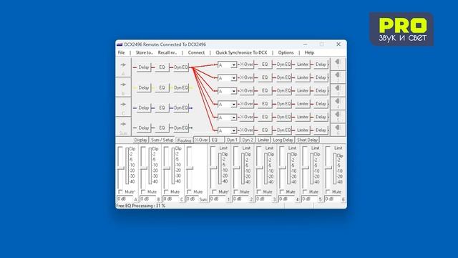This screenshot has width=458, height=258.
Task: Click output 4 Dyn EQ button
Action: pyautogui.click(x=283, y=104)
